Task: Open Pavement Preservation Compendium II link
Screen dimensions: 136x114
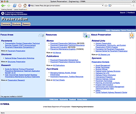Action: point(20,47)
